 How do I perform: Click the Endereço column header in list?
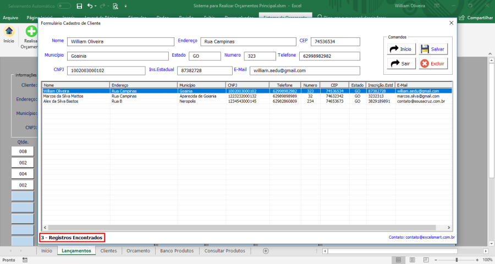point(144,85)
